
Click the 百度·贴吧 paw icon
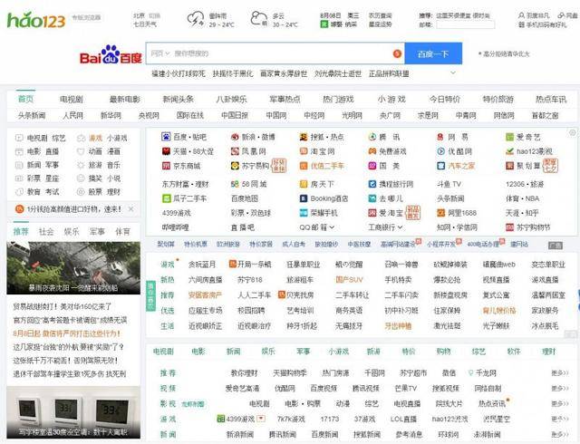pyautogui.click(x=166, y=137)
